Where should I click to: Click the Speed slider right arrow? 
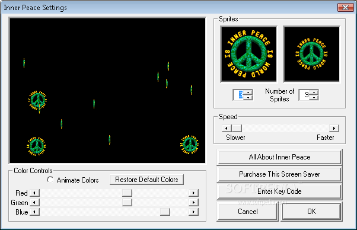(334, 128)
